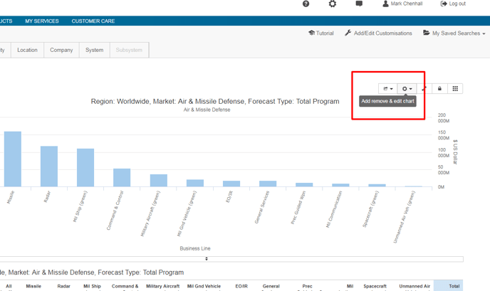Click the Unmanned Air column header

pyautogui.click(x=415, y=286)
